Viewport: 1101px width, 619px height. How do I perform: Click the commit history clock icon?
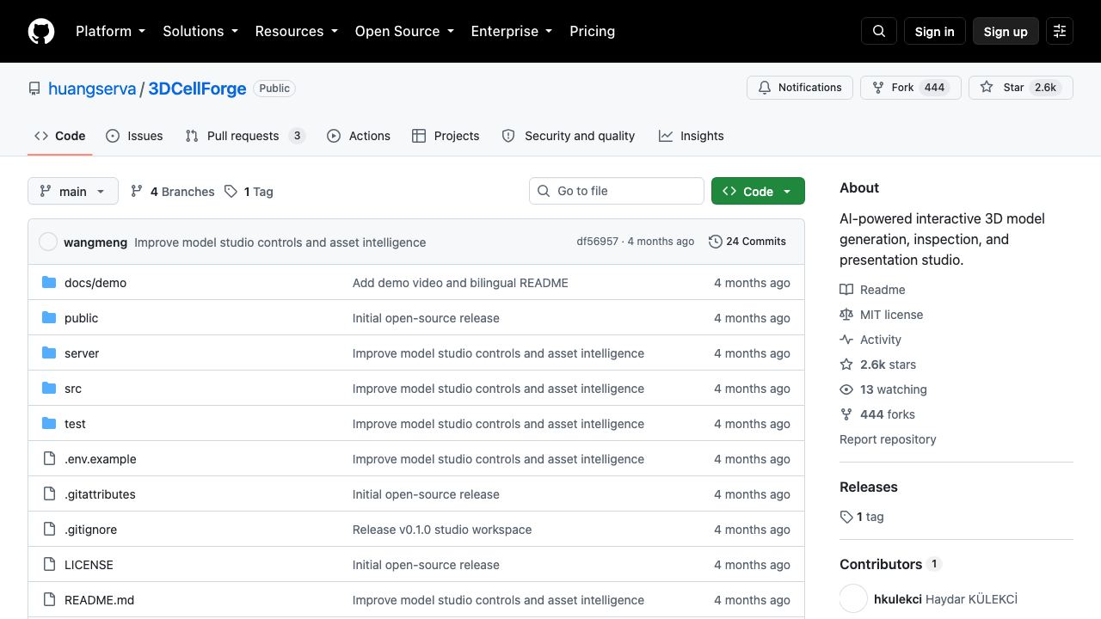point(715,242)
